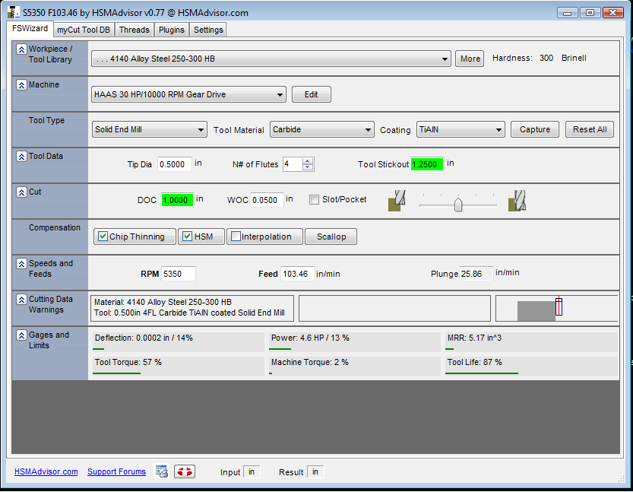Increase the number of flutes with up arrow
This screenshot has height=492, width=633.
pos(308,161)
